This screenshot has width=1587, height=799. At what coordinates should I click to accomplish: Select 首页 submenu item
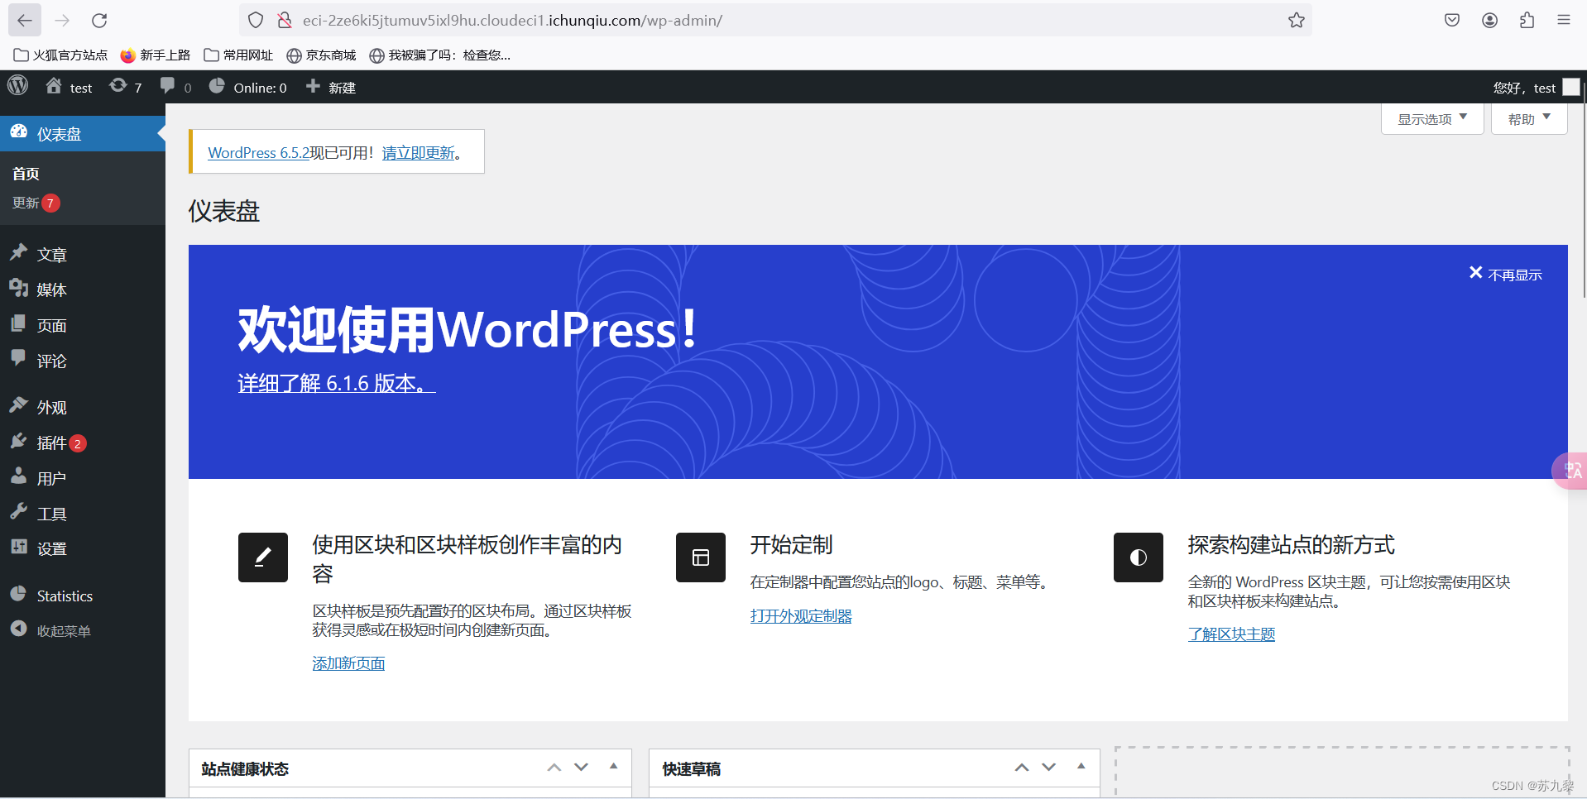click(x=26, y=174)
